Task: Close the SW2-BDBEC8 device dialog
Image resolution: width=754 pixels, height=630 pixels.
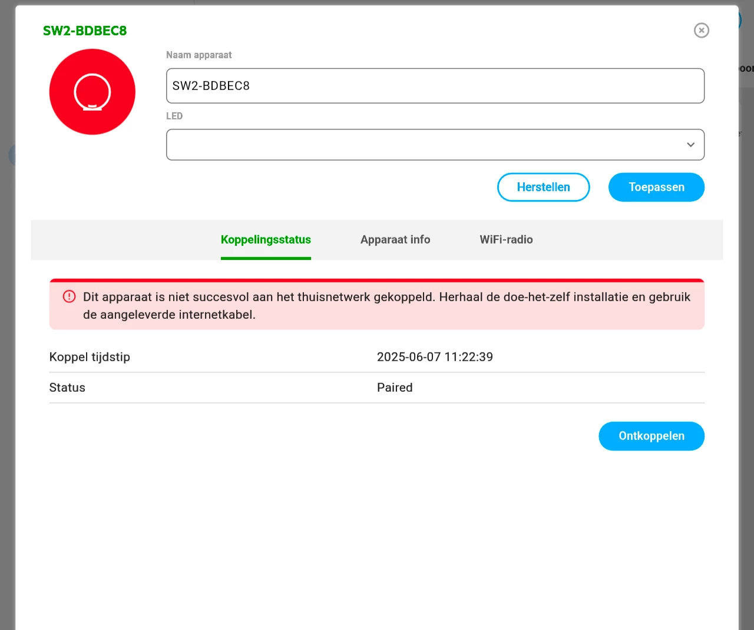Action: coord(701,30)
